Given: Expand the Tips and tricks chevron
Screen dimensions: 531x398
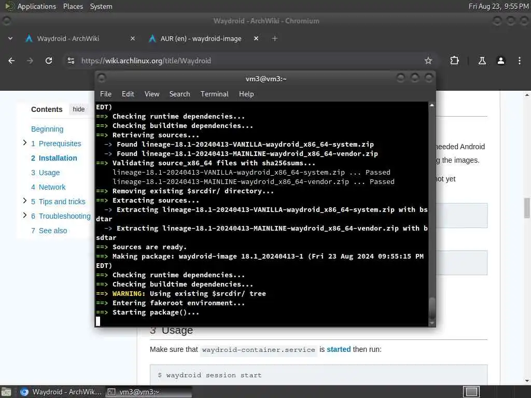Looking at the screenshot, I should (25, 201).
